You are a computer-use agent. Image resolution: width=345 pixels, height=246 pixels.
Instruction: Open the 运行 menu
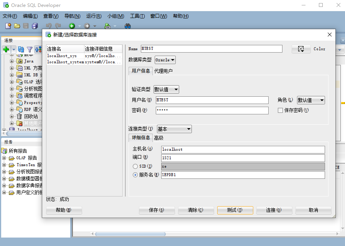pyautogui.click(x=94, y=16)
